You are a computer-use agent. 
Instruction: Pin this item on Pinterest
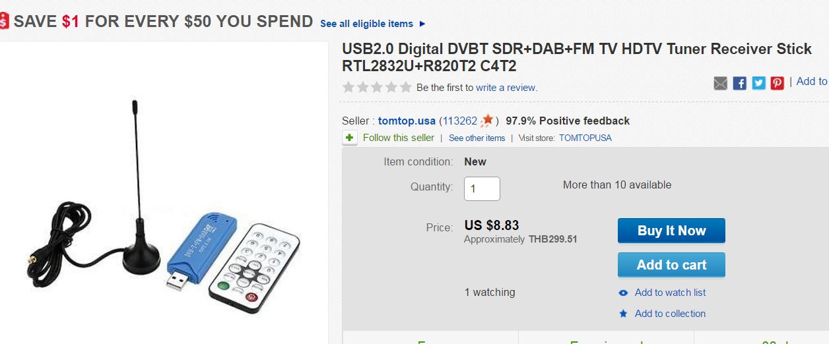click(778, 83)
